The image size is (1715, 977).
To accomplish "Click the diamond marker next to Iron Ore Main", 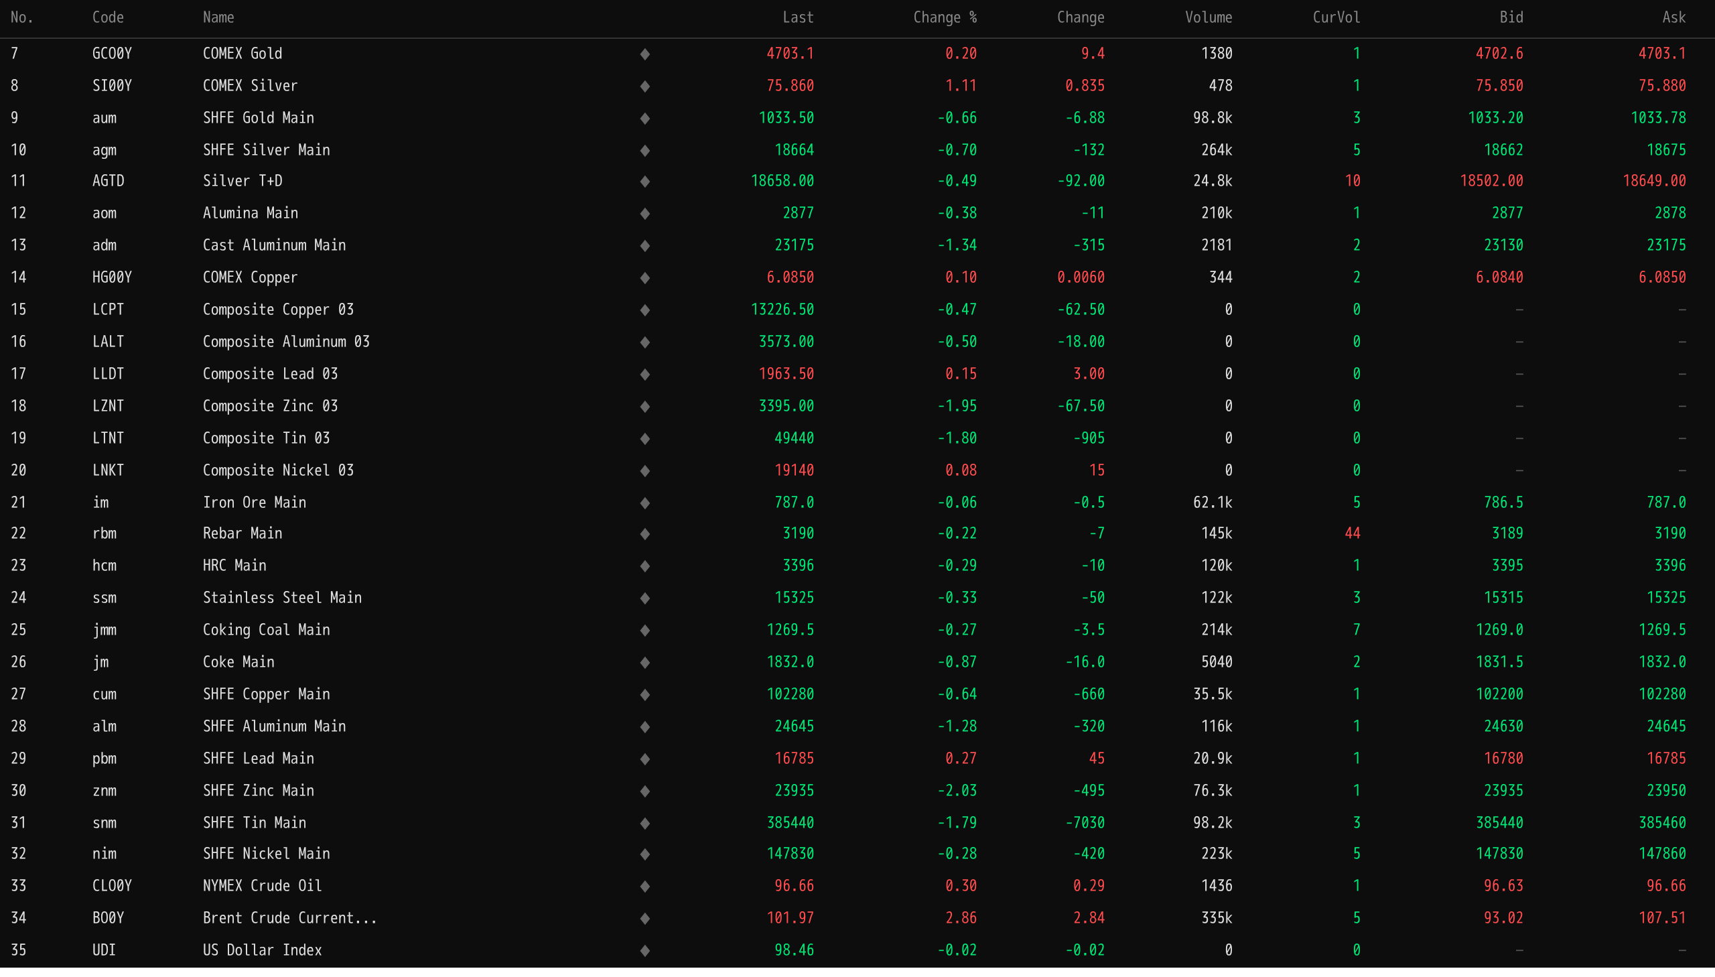I will coord(644,503).
